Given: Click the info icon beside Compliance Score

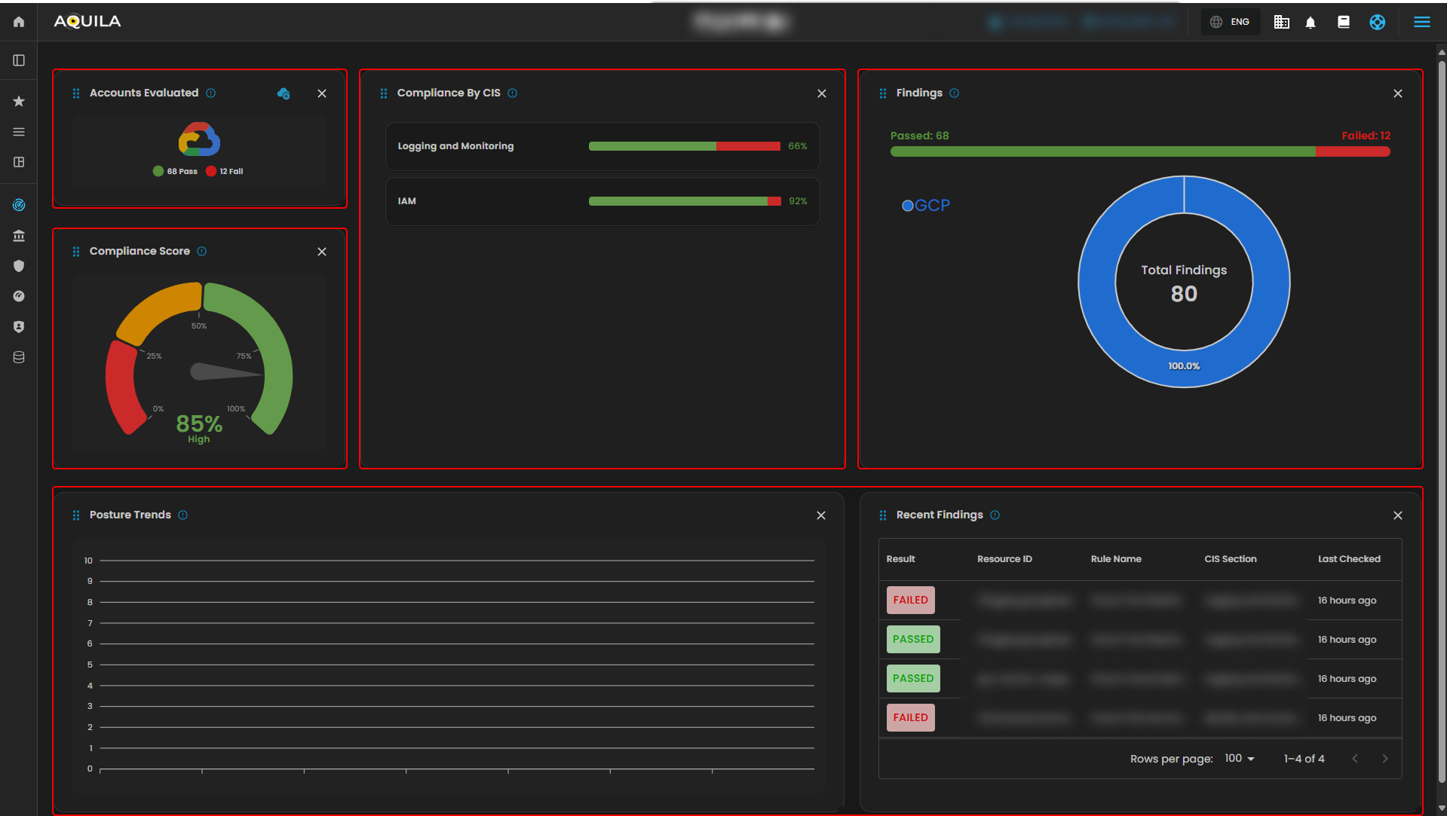Looking at the screenshot, I should (202, 252).
